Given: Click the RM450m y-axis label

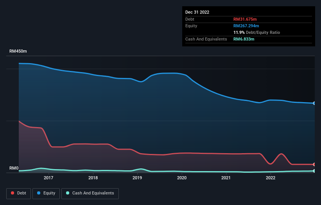Looking at the screenshot, I should pos(18,51).
